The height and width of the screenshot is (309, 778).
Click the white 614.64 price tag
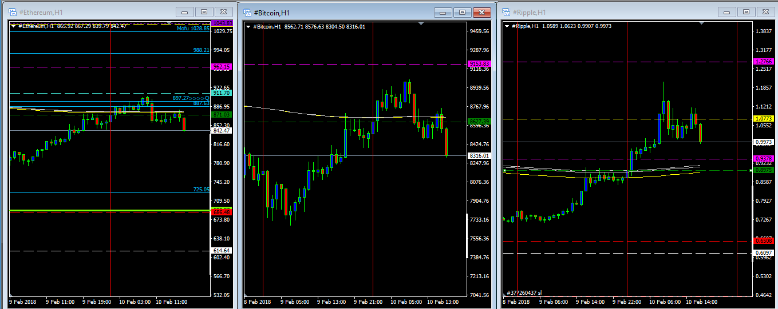coord(222,251)
